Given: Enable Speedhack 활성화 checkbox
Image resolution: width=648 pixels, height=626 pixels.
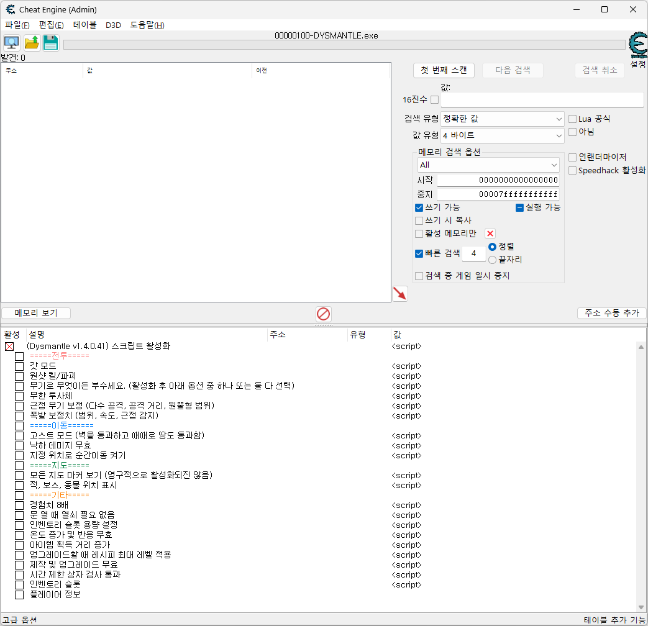Looking at the screenshot, I should [572, 171].
